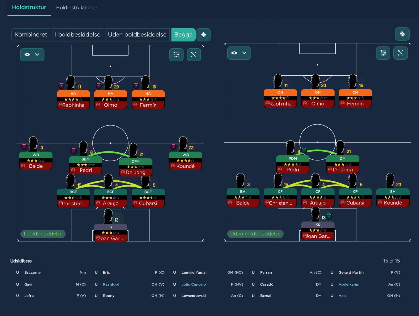Click purple role icon beside Pedri in possession
The image size is (419, 316).
pos(74,151)
